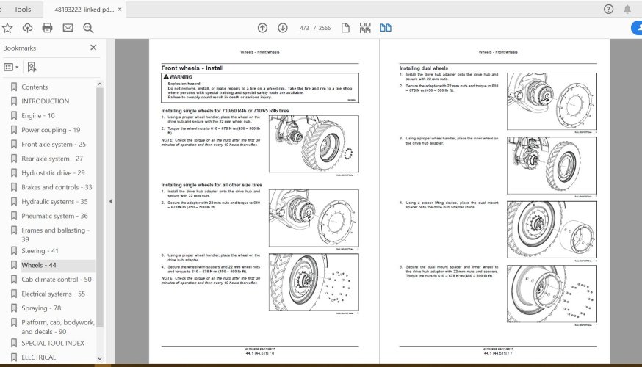This screenshot has height=367, width=642.
Task: Open the Frames and ballasting - 39 bookmark
Action: click(x=56, y=234)
